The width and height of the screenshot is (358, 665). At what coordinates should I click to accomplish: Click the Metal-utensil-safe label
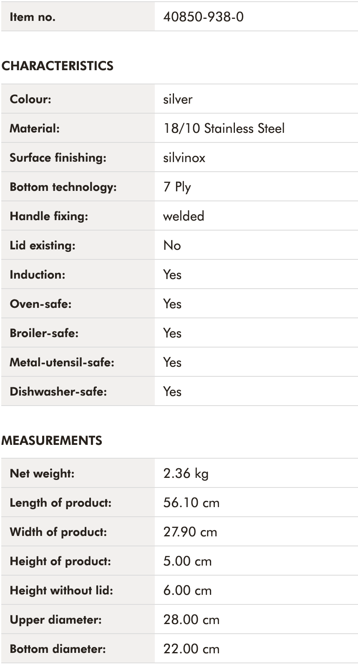(62, 362)
